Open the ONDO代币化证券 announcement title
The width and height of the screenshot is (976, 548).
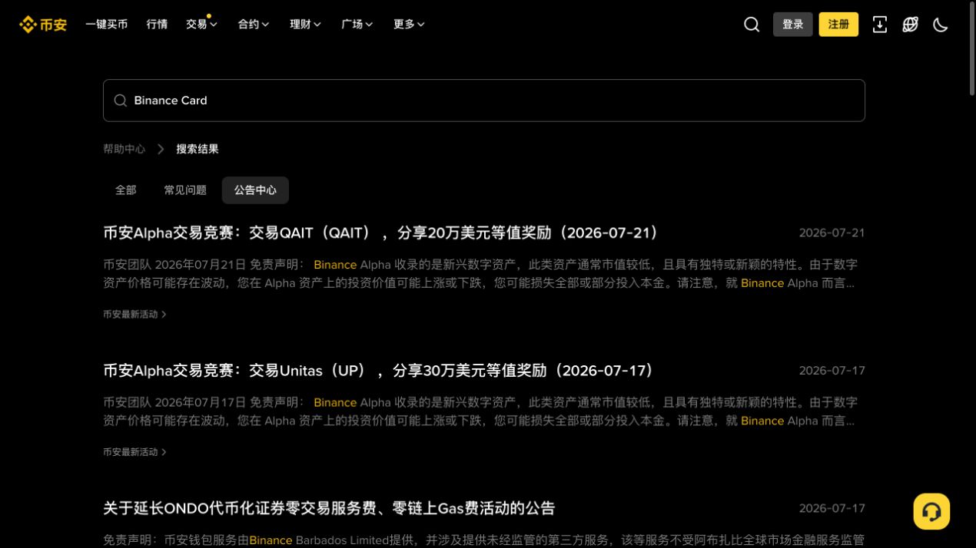[329, 508]
